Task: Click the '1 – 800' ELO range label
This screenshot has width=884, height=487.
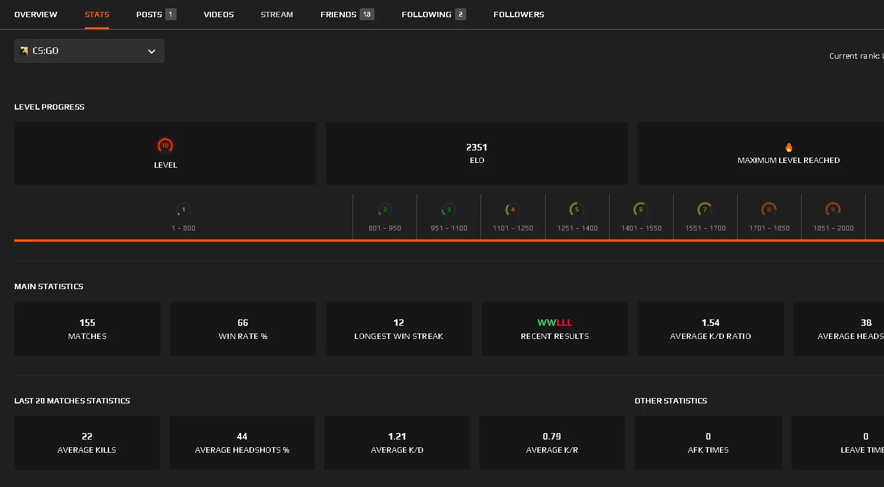Action: click(183, 228)
